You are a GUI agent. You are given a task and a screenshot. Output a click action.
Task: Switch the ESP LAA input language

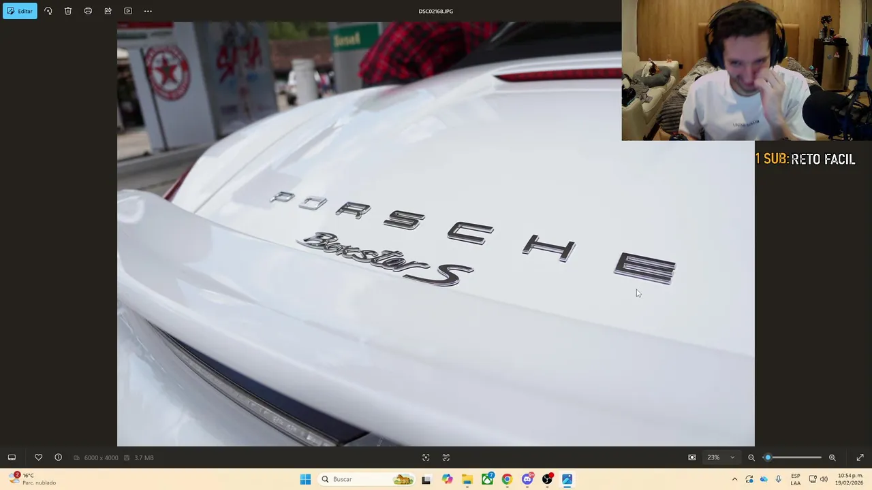point(796,479)
